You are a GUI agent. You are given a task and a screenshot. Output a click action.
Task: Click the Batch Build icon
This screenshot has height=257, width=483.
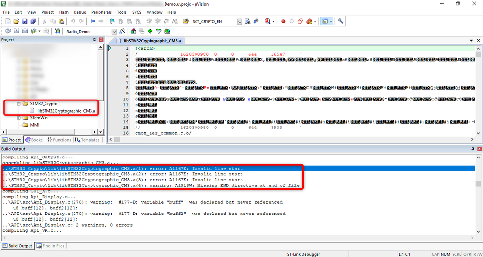click(x=33, y=31)
